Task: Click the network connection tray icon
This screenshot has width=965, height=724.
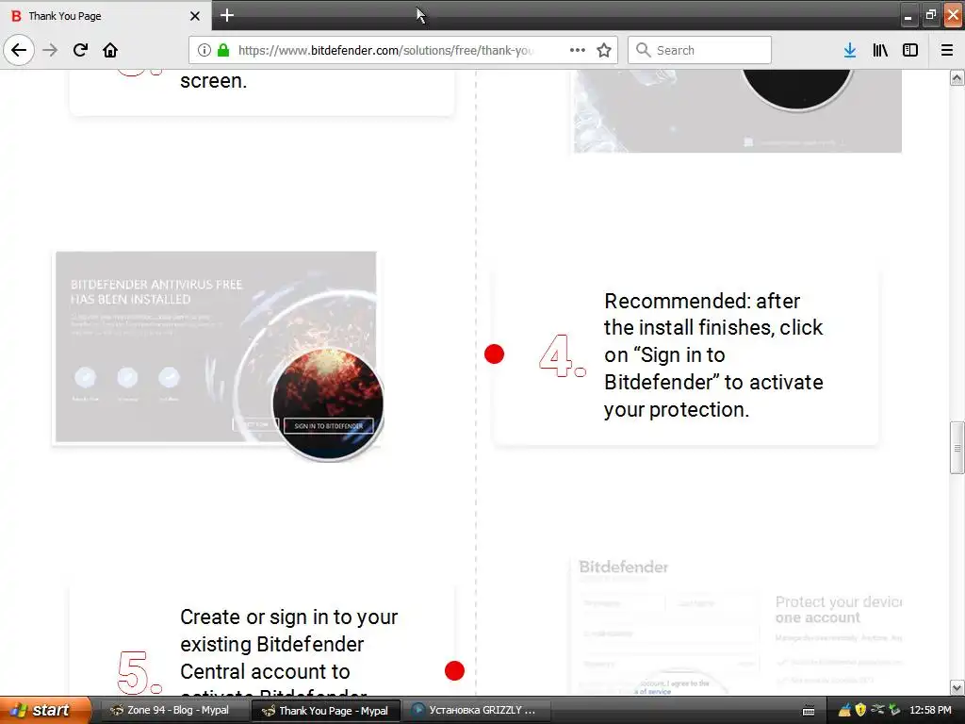Action: pos(877,710)
